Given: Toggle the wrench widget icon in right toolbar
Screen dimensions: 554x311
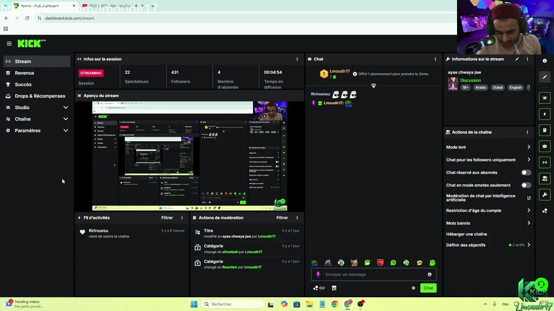Looking at the screenshot, I should click(x=544, y=195).
